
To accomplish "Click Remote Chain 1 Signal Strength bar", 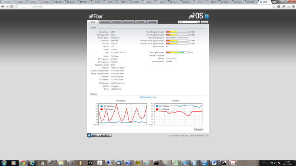I will click(177, 44).
